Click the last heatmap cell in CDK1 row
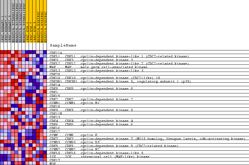 [x=45, y=92]
